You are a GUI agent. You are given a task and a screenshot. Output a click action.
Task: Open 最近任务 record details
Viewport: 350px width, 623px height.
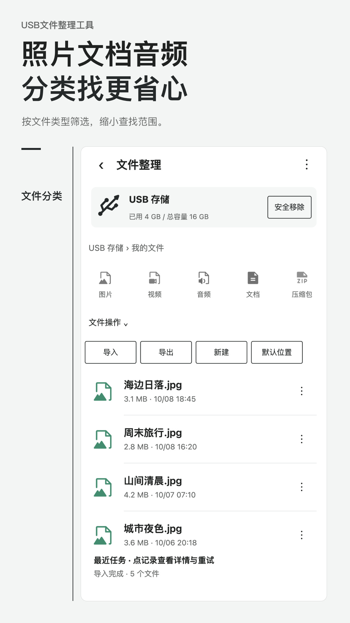154,560
